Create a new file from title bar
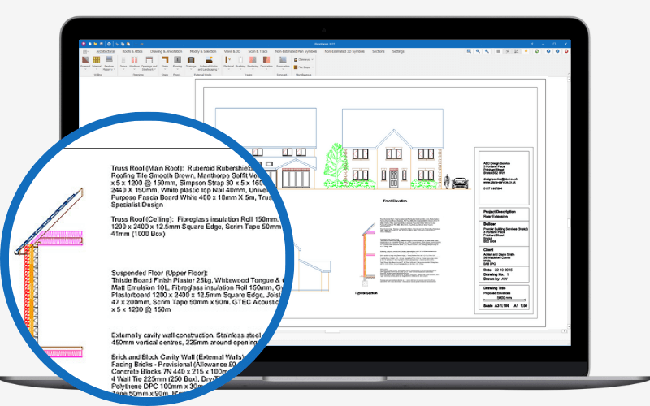Viewport: 650px width, 406px height. 90,44
